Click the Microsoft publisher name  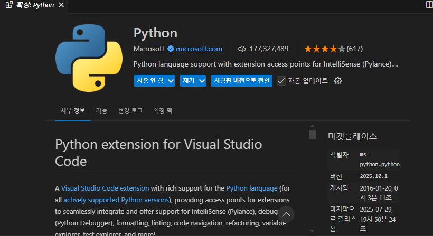click(x=149, y=49)
